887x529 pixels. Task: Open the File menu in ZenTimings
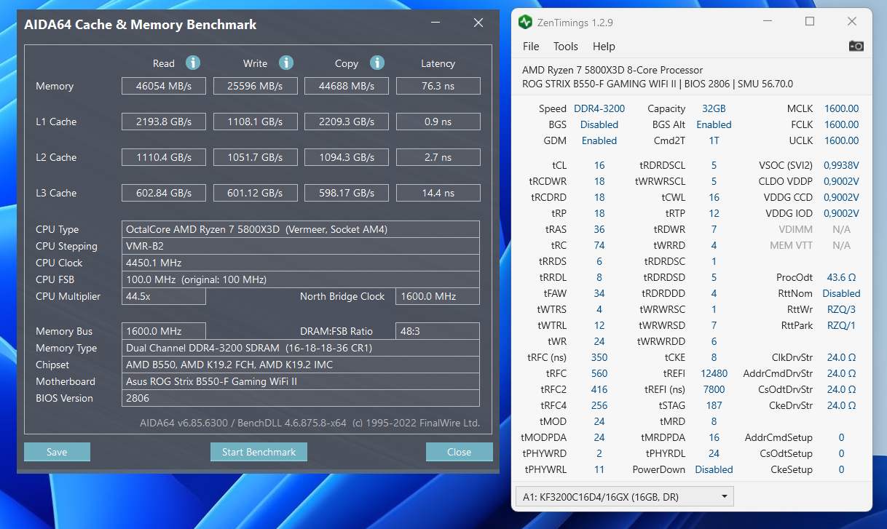coord(531,46)
